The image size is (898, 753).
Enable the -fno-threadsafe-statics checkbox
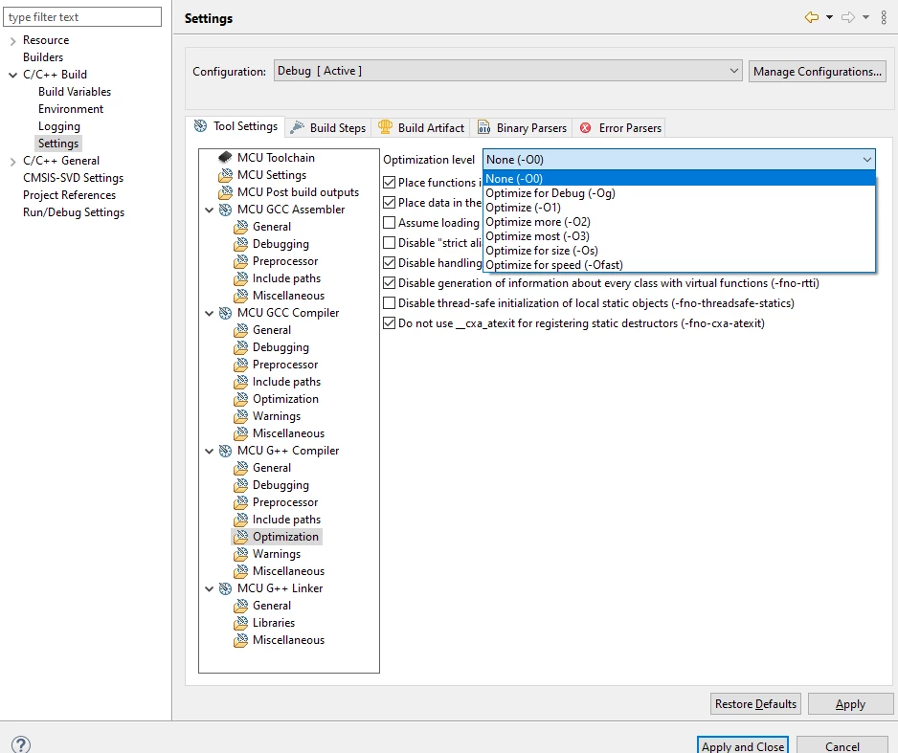tap(389, 303)
